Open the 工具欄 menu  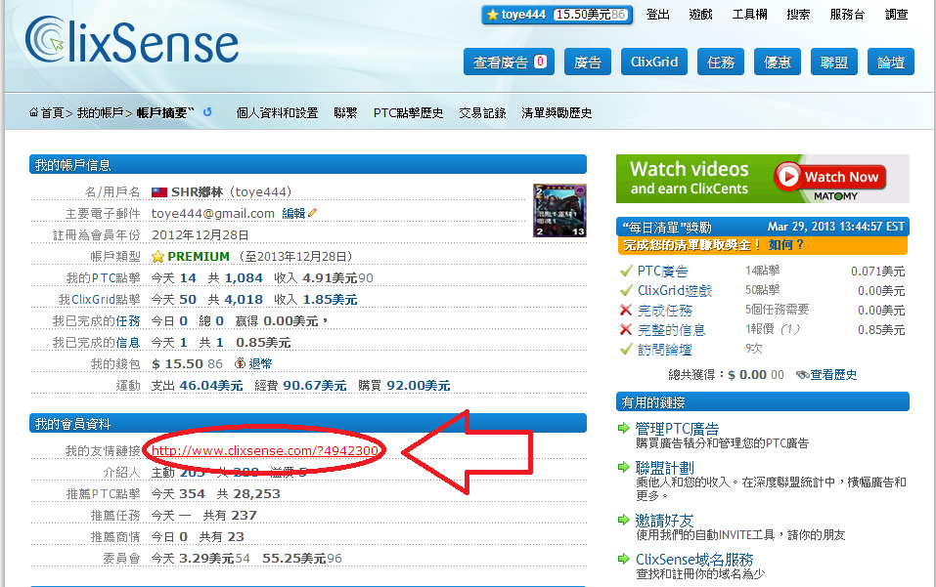750,15
